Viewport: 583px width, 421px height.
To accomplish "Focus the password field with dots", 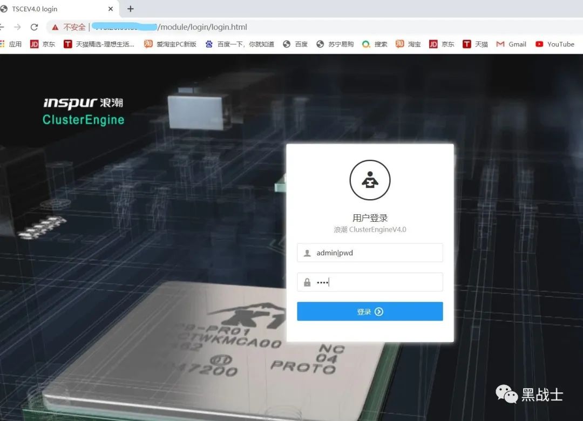I will (x=370, y=282).
